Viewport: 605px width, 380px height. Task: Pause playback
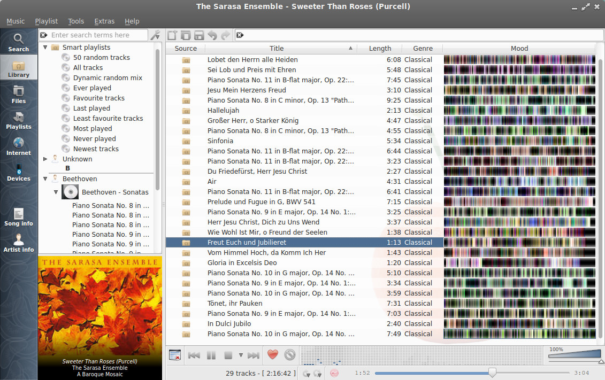(x=211, y=355)
